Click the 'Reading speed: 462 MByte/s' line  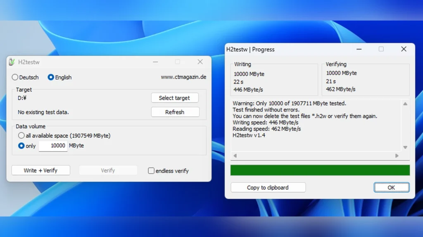click(266, 129)
